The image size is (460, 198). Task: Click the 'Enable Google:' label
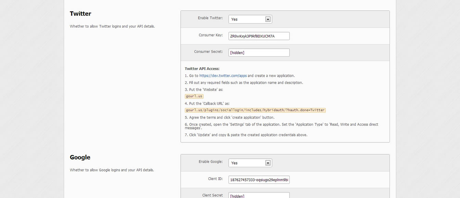[210, 162]
